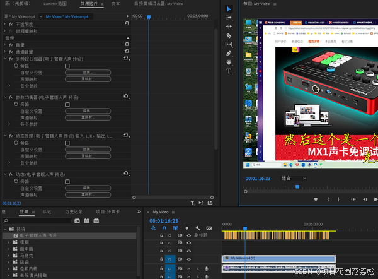Toggle 旁路 checkbox for 动态 effect
Viewport: 378px width, 279px height.
pyautogui.click(x=67, y=182)
